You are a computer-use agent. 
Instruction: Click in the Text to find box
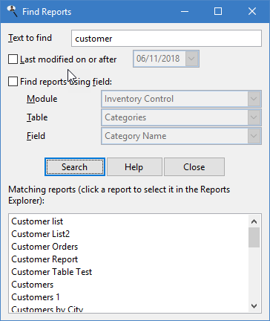point(166,39)
